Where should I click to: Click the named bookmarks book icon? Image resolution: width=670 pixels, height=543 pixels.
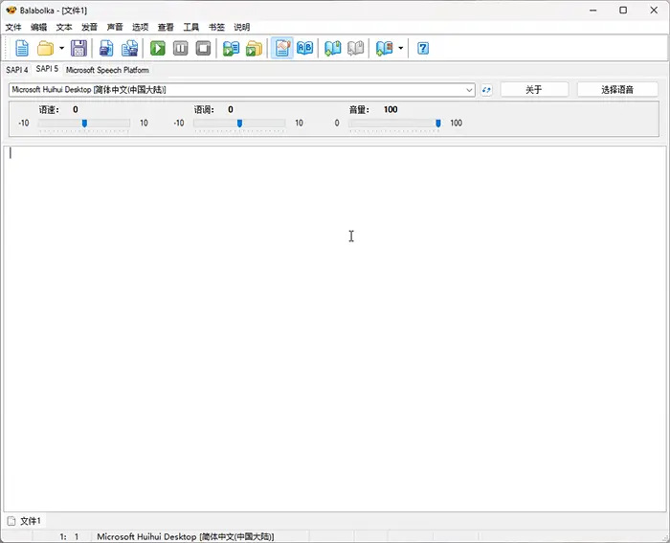point(384,48)
